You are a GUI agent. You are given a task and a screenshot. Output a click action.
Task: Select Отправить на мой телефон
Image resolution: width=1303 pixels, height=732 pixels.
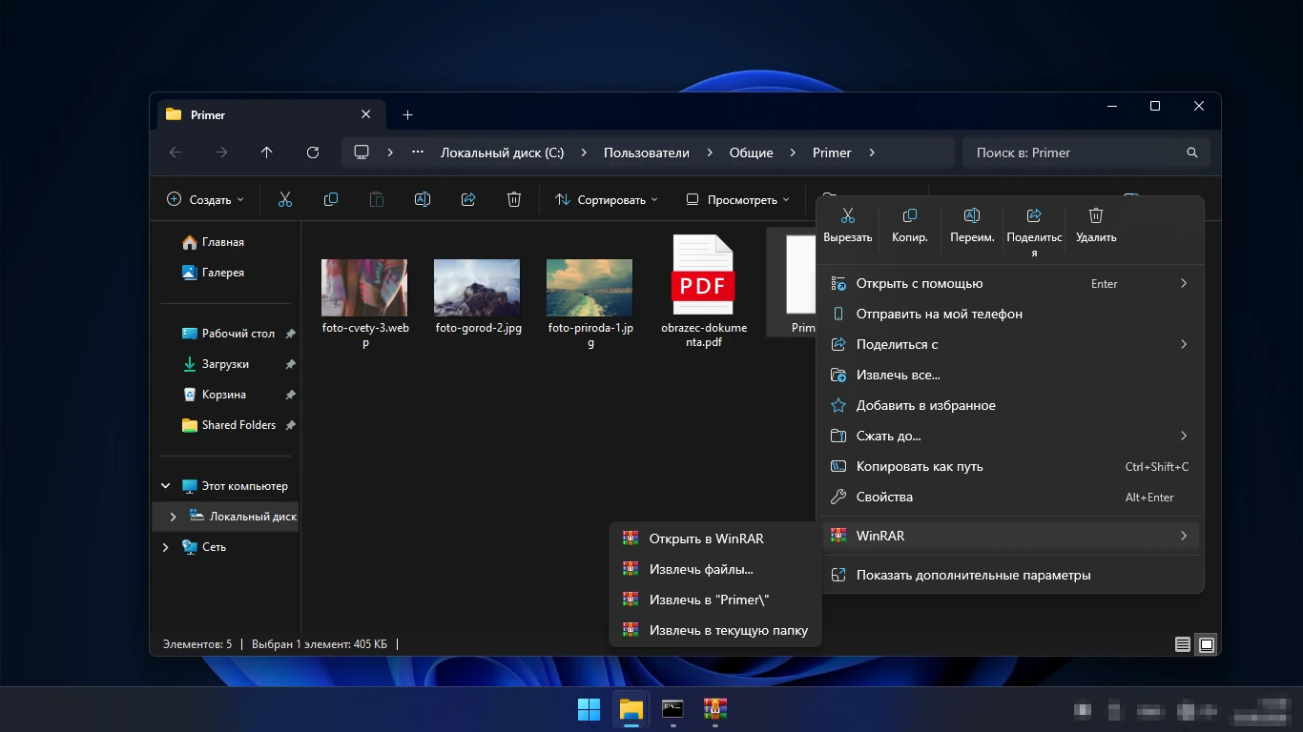point(1010,314)
